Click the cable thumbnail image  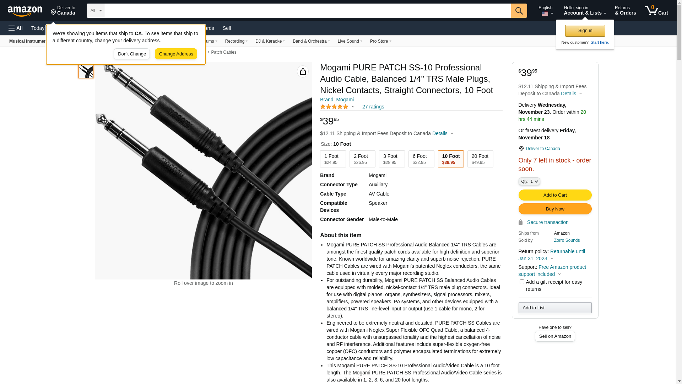[86, 71]
